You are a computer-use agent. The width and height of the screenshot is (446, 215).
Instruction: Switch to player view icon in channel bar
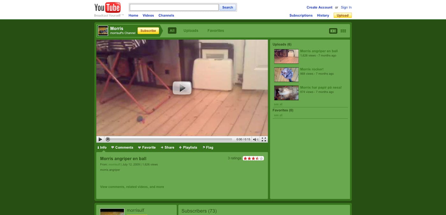coord(333,31)
